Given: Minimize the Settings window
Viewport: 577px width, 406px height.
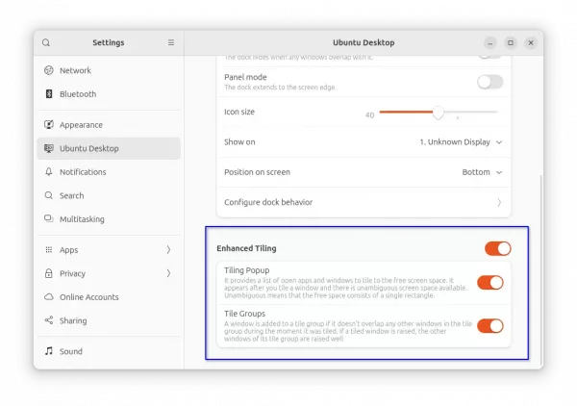Looking at the screenshot, I should (x=490, y=42).
